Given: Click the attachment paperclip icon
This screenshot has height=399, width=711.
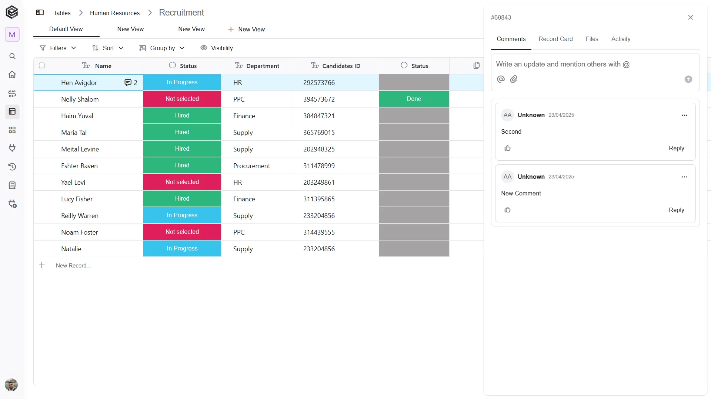Looking at the screenshot, I should click(x=514, y=79).
